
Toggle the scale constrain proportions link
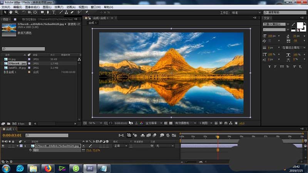click(84, 150)
